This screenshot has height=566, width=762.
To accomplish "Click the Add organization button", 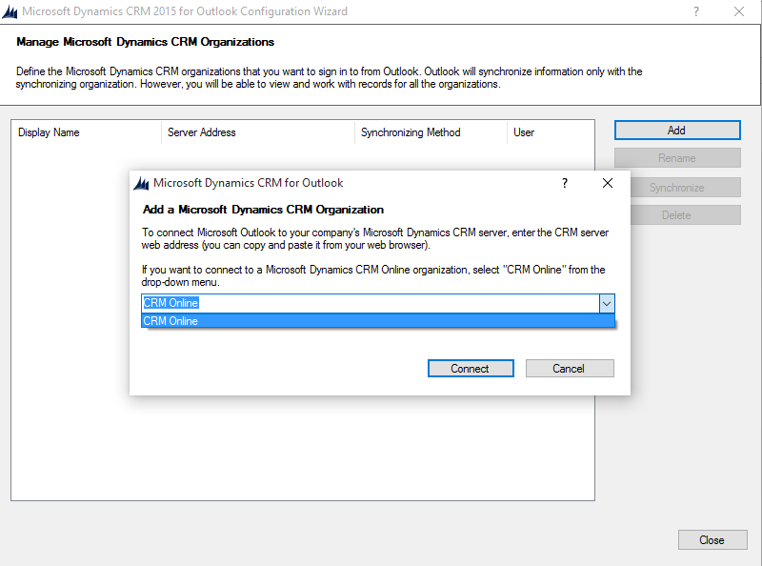I will tap(677, 131).
